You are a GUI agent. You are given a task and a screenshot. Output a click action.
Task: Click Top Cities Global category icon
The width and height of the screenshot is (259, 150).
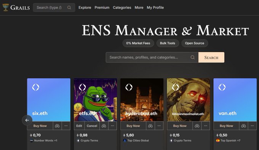click(125, 140)
